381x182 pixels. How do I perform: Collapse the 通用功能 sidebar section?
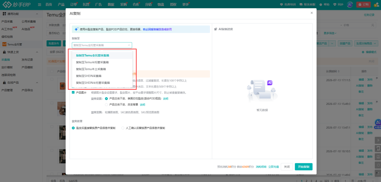(37, 14)
